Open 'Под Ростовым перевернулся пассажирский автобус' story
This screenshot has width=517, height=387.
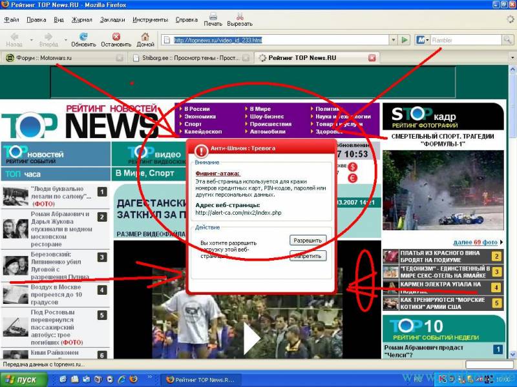coord(57,327)
